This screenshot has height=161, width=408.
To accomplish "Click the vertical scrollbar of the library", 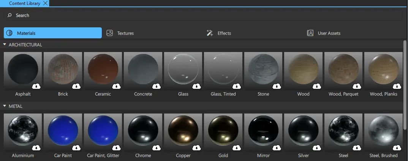I will pyautogui.click(x=405, y=84).
